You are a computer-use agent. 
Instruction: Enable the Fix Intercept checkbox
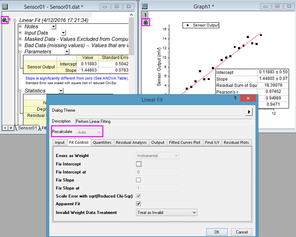click(x=138, y=164)
